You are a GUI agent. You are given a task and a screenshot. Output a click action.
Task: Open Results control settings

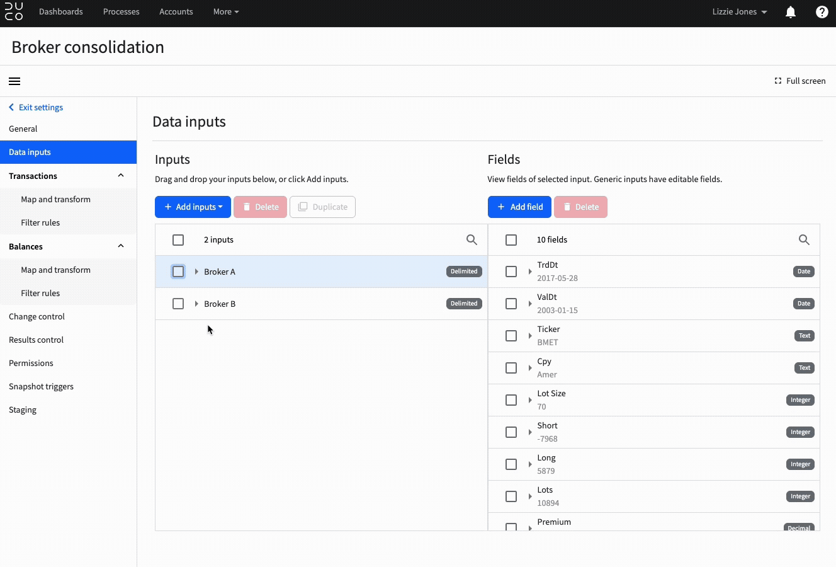pyautogui.click(x=68, y=340)
